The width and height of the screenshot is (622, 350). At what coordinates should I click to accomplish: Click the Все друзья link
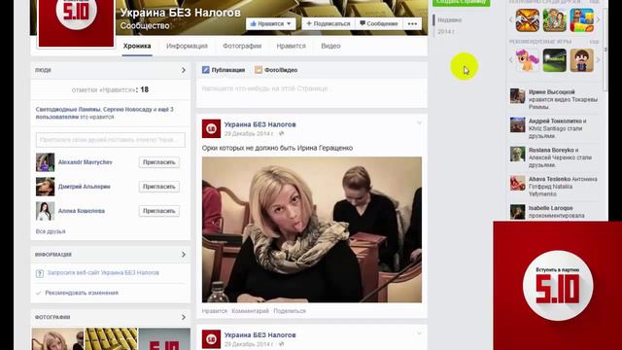pyautogui.click(x=51, y=231)
